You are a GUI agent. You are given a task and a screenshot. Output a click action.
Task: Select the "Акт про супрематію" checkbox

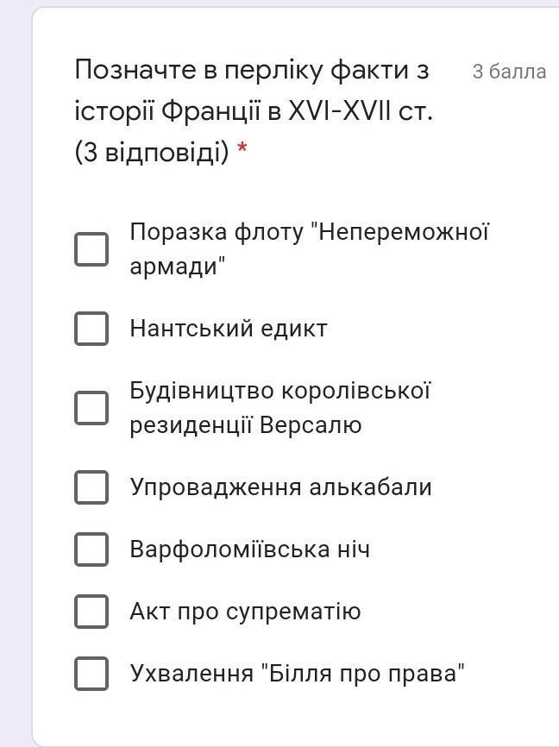[x=91, y=612]
